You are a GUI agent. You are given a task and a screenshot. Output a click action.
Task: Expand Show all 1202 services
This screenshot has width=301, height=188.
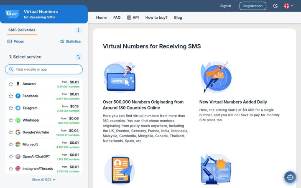[44, 180]
